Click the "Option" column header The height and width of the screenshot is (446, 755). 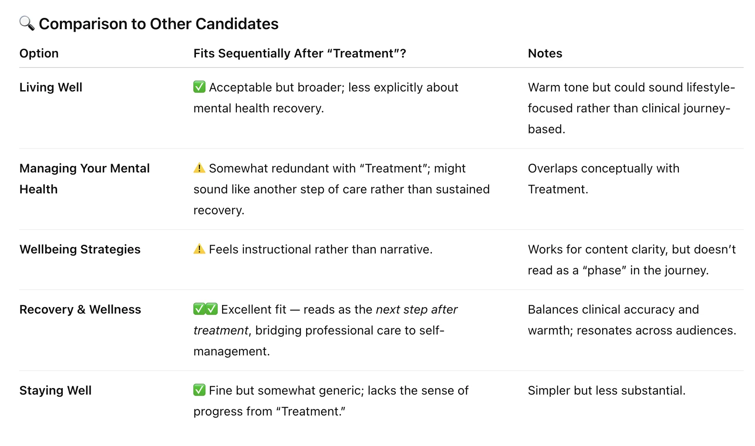[39, 53]
